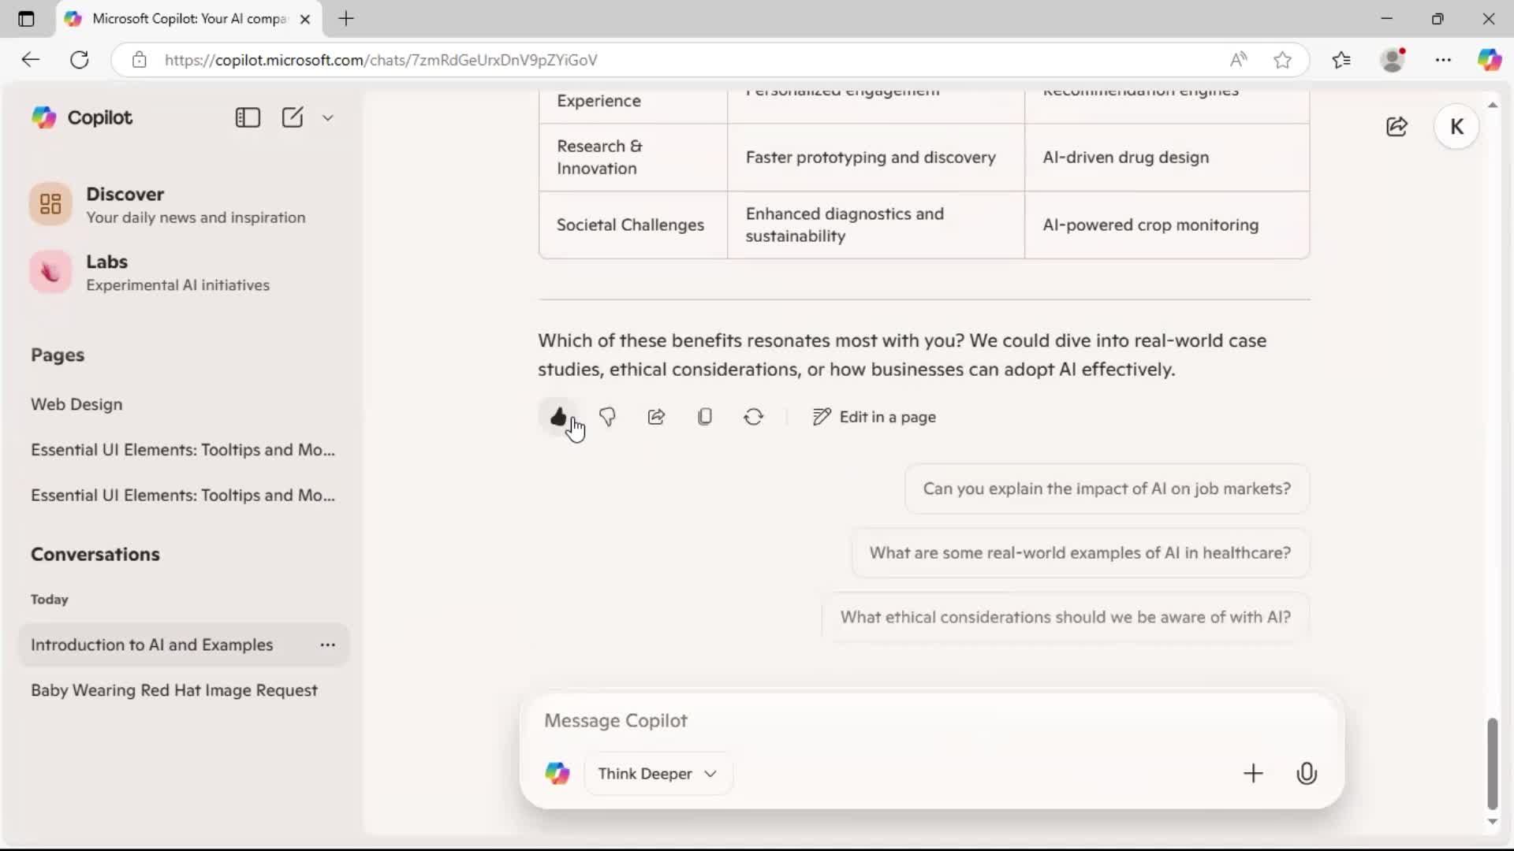Regenerate the response with the refresh icon

point(754,416)
